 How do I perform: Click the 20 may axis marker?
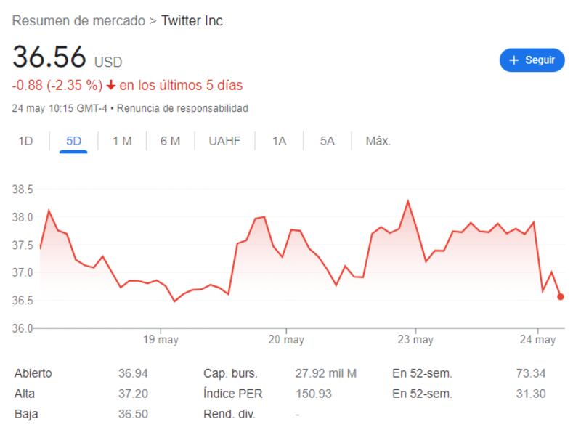(286, 340)
